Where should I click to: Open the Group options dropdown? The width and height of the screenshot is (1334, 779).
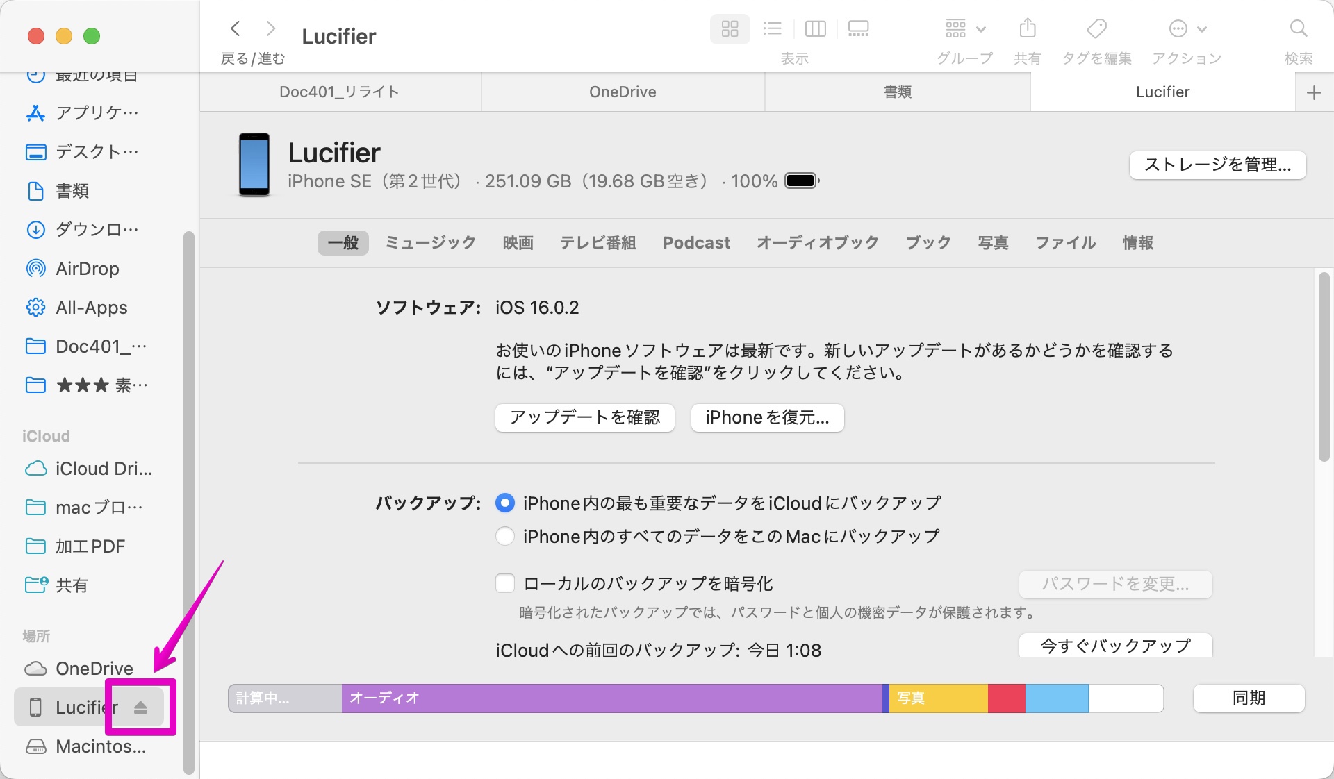pyautogui.click(x=965, y=28)
